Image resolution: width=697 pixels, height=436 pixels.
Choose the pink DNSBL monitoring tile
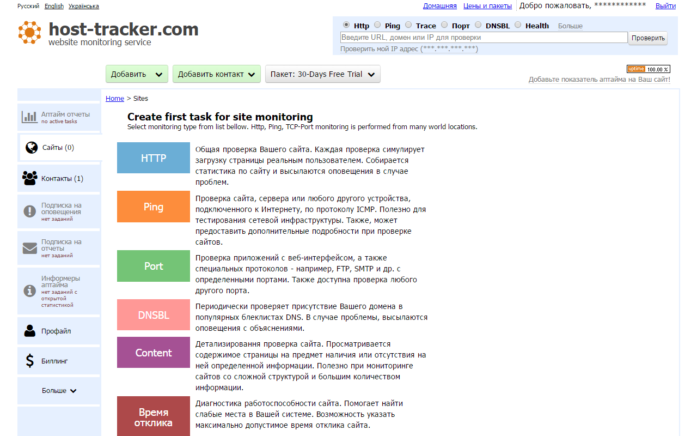154,315
